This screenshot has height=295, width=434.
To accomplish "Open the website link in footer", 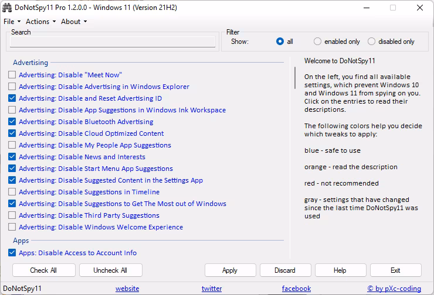I will pyautogui.click(x=127, y=289).
